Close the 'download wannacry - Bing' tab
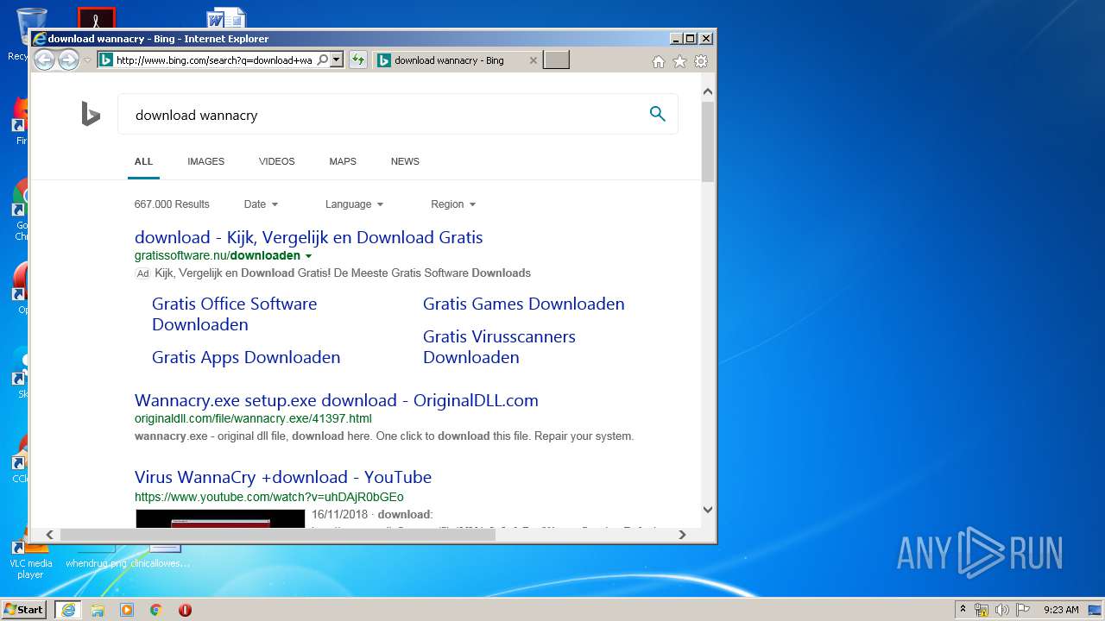Screen dimensions: 1105x621 click(533, 60)
